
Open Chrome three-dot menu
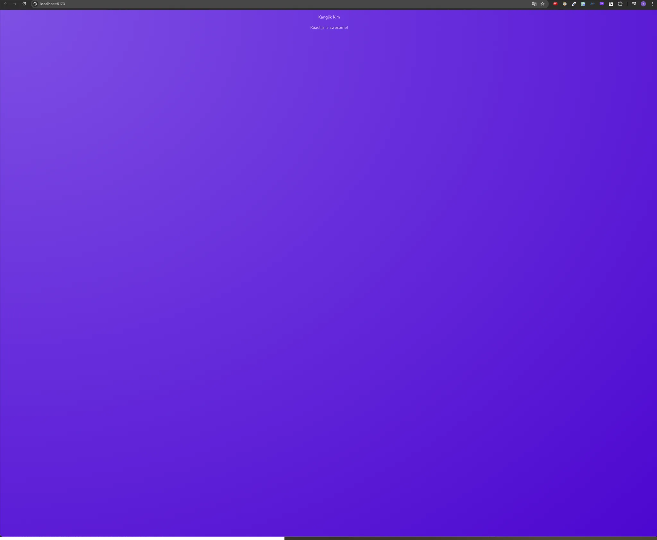click(x=653, y=4)
